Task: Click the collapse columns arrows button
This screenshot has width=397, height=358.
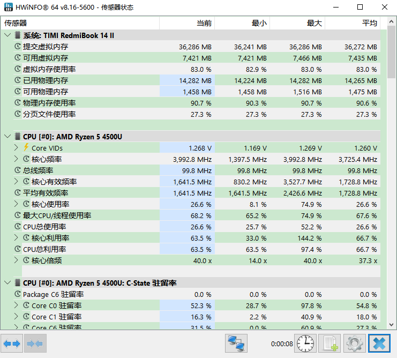Action: tap(35, 344)
